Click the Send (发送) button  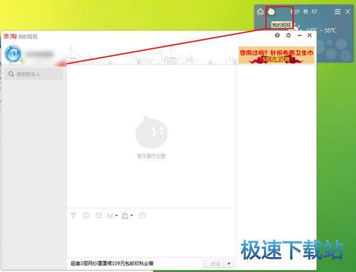215,264
